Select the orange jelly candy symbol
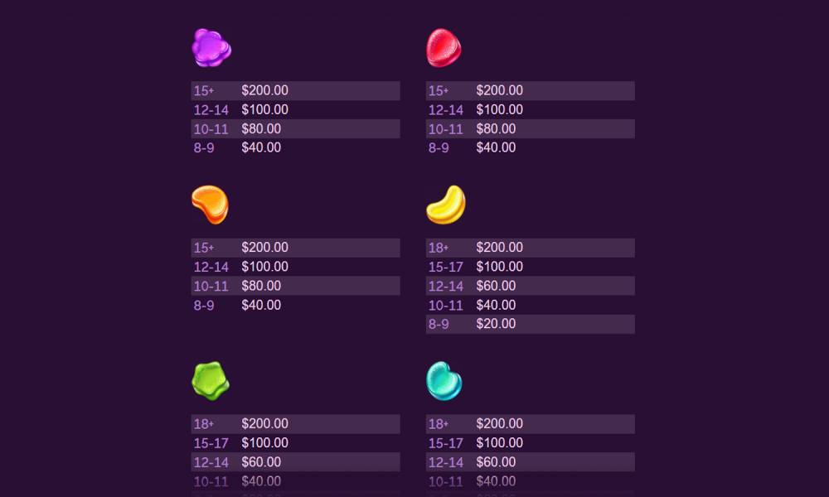 coord(211,205)
